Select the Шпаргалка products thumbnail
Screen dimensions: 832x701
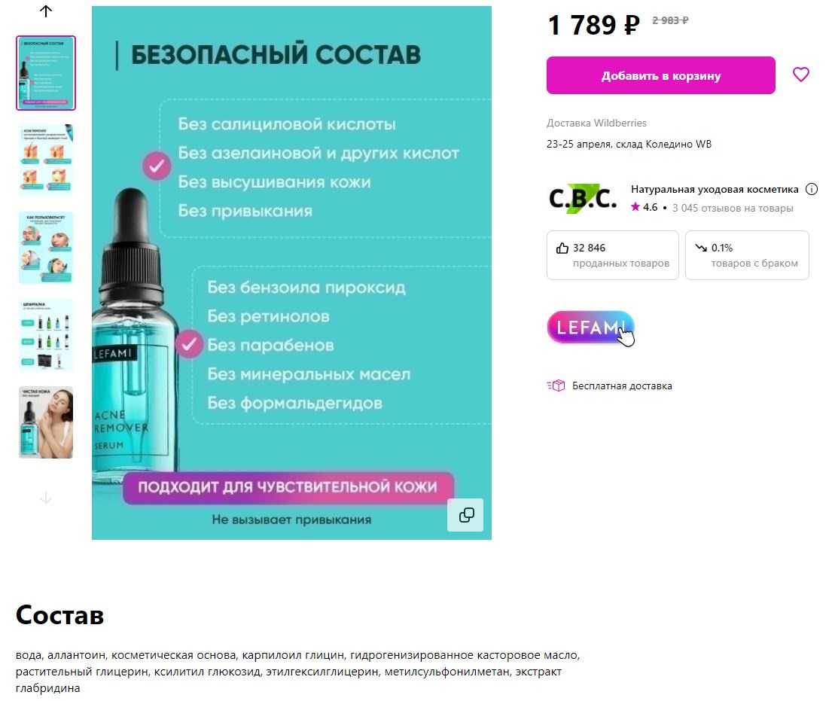pyautogui.click(x=46, y=335)
